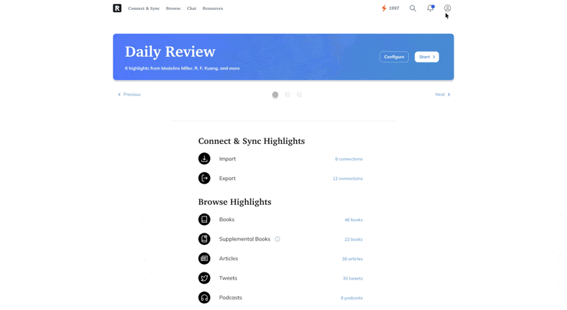Image resolution: width=567 pixels, height=310 pixels.
Task: Select the second carousel page dot
Action: 287,95
